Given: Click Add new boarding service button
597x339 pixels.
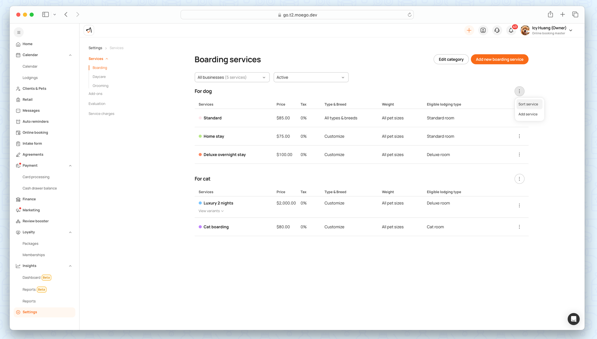Looking at the screenshot, I should point(499,60).
